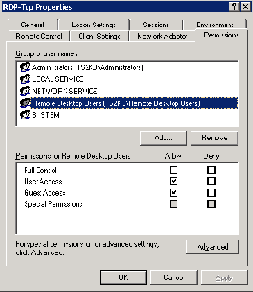Viewport: 253px width, 292px height.
Task: Open the Remote Control tab
Action: (39, 36)
